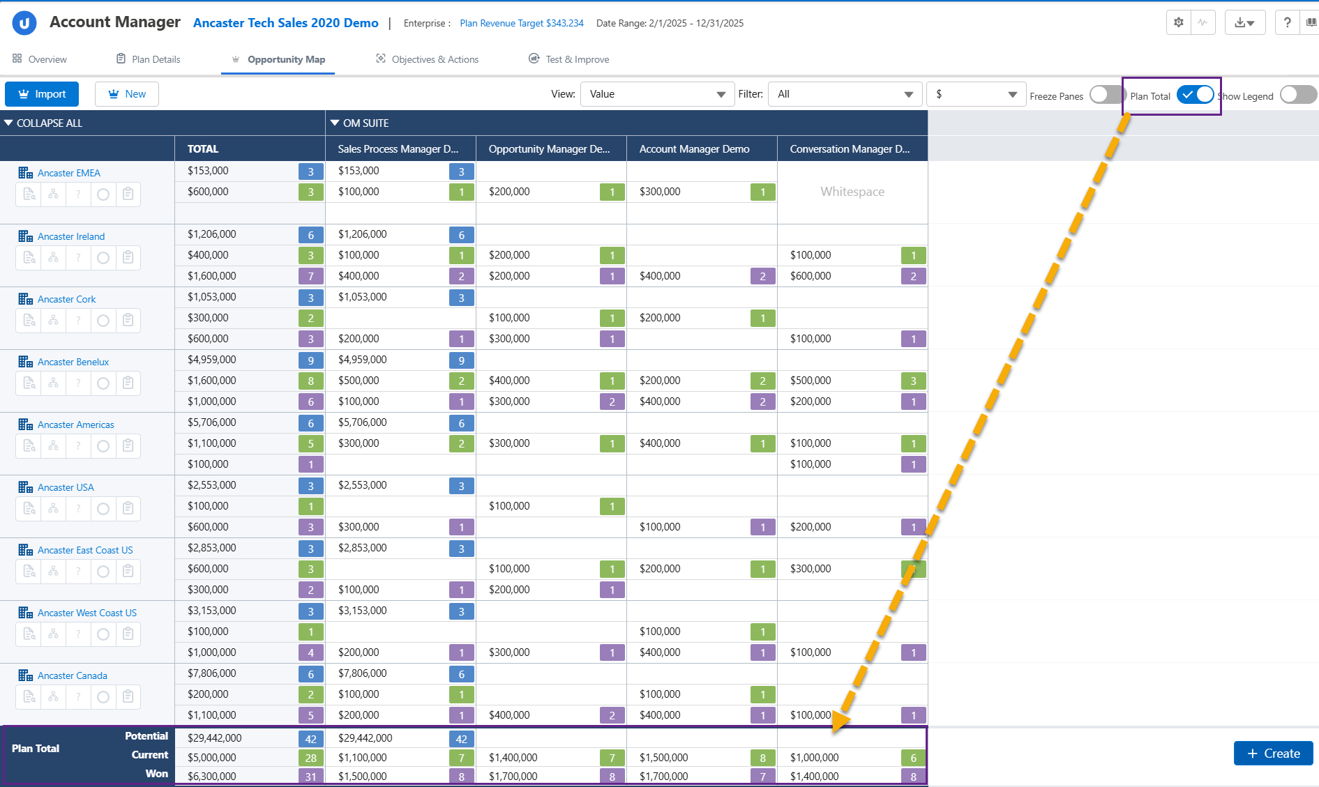Image resolution: width=1319 pixels, height=787 pixels.
Task: Open the Filter dropdown showing All
Action: point(845,94)
